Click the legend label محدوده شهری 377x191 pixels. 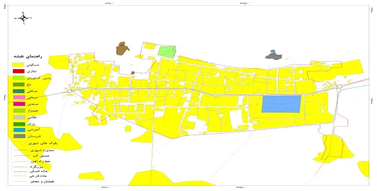click(42, 150)
